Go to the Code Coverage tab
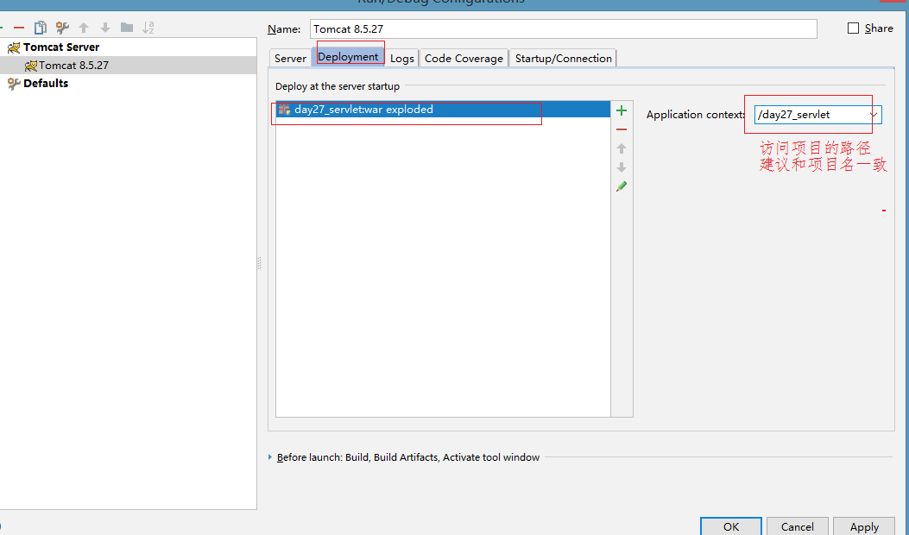The width and height of the screenshot is (909, 535). click(x=464, y=59)
